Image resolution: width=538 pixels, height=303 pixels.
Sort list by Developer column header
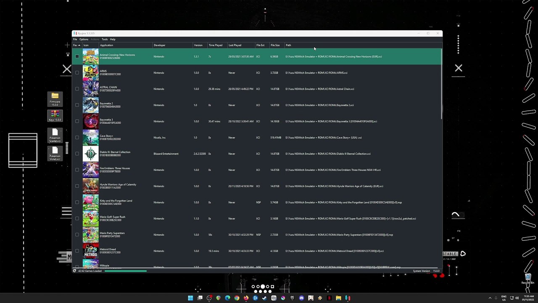172,45
